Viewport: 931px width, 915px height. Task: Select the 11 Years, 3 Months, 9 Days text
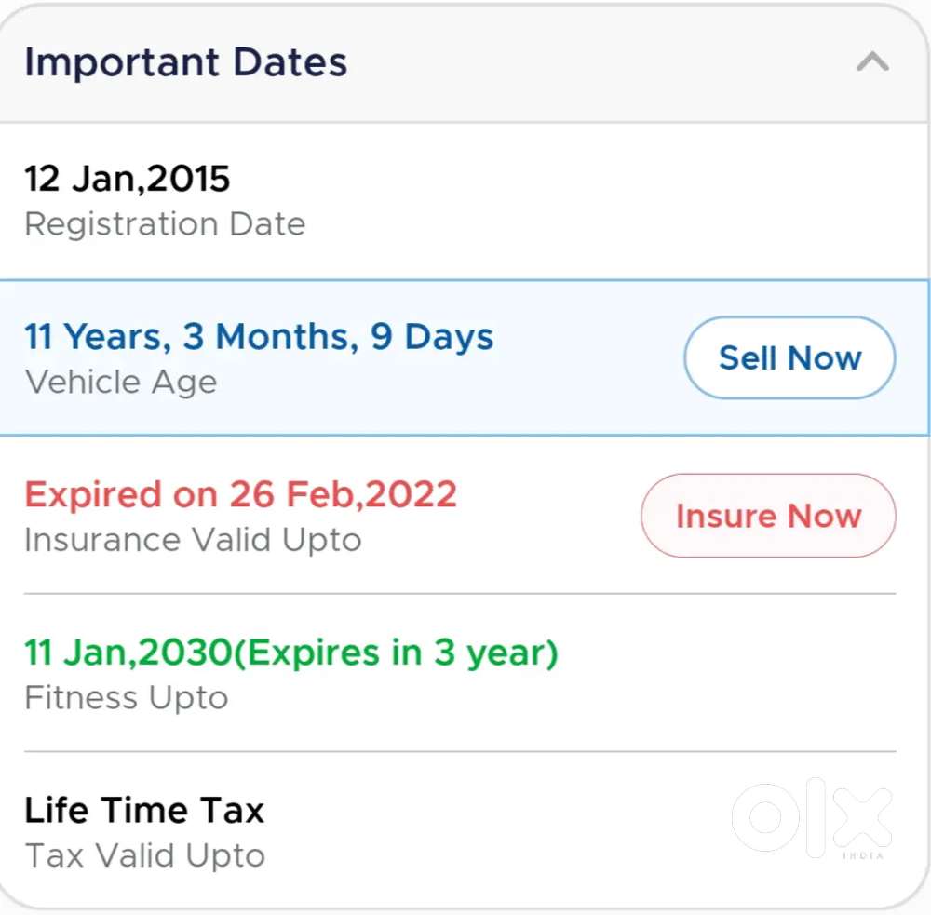pyautogui.click(x=259, y=336)
